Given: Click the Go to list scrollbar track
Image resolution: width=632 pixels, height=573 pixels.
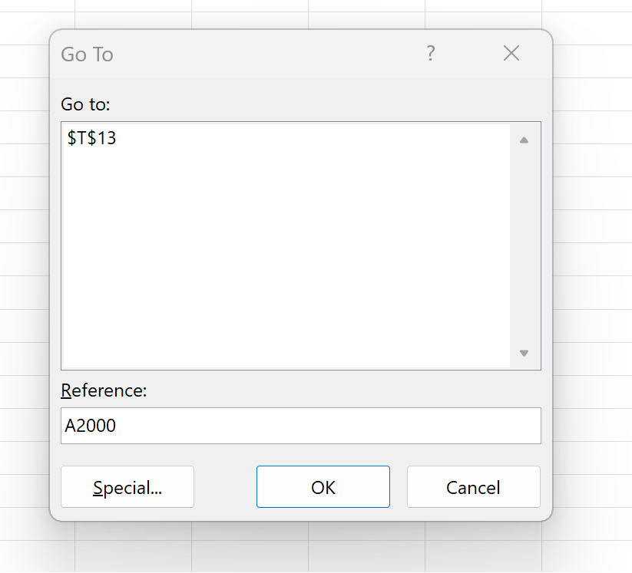Looking at the screenshot, I should click(x=524, y=245).
